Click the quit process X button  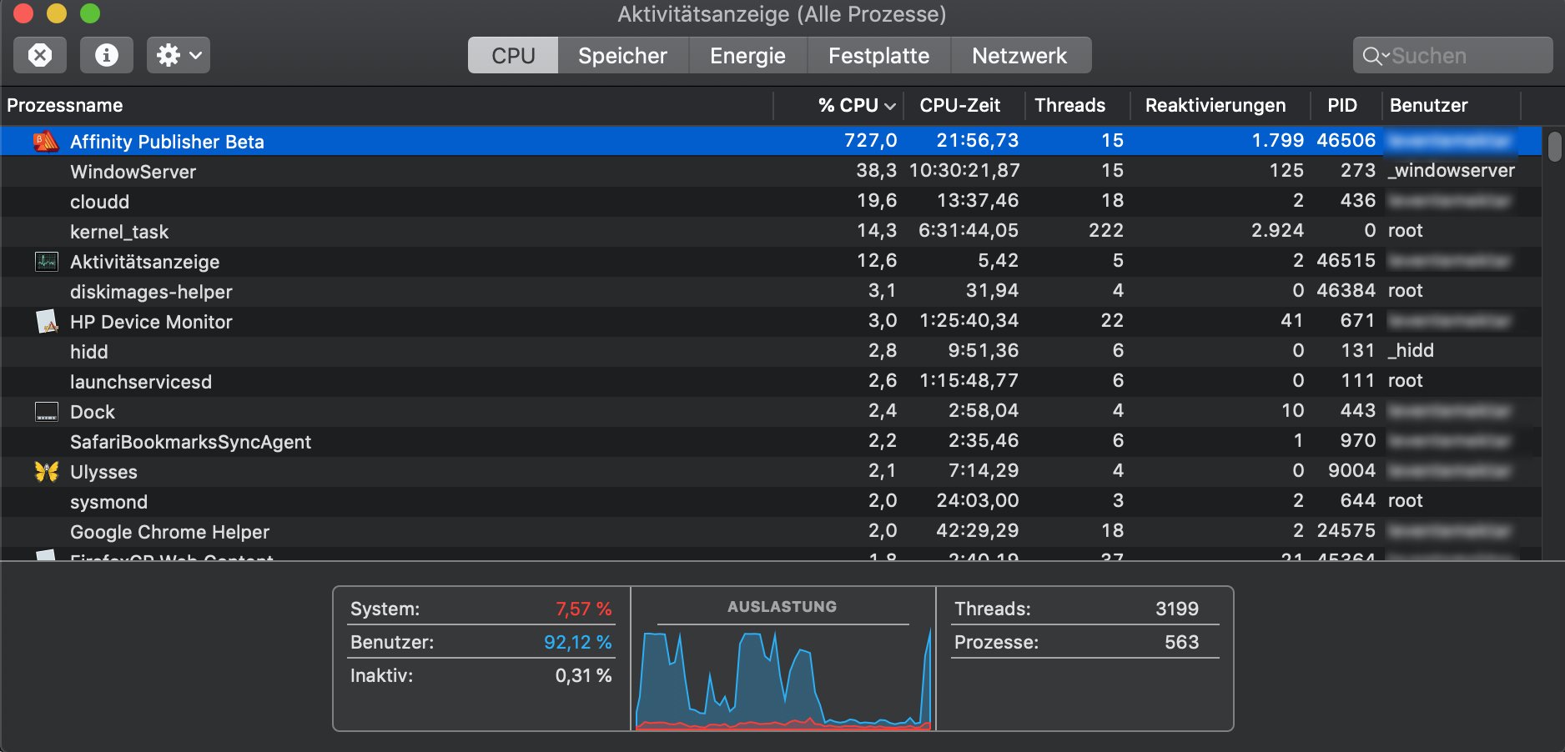[x=40, y=55]
